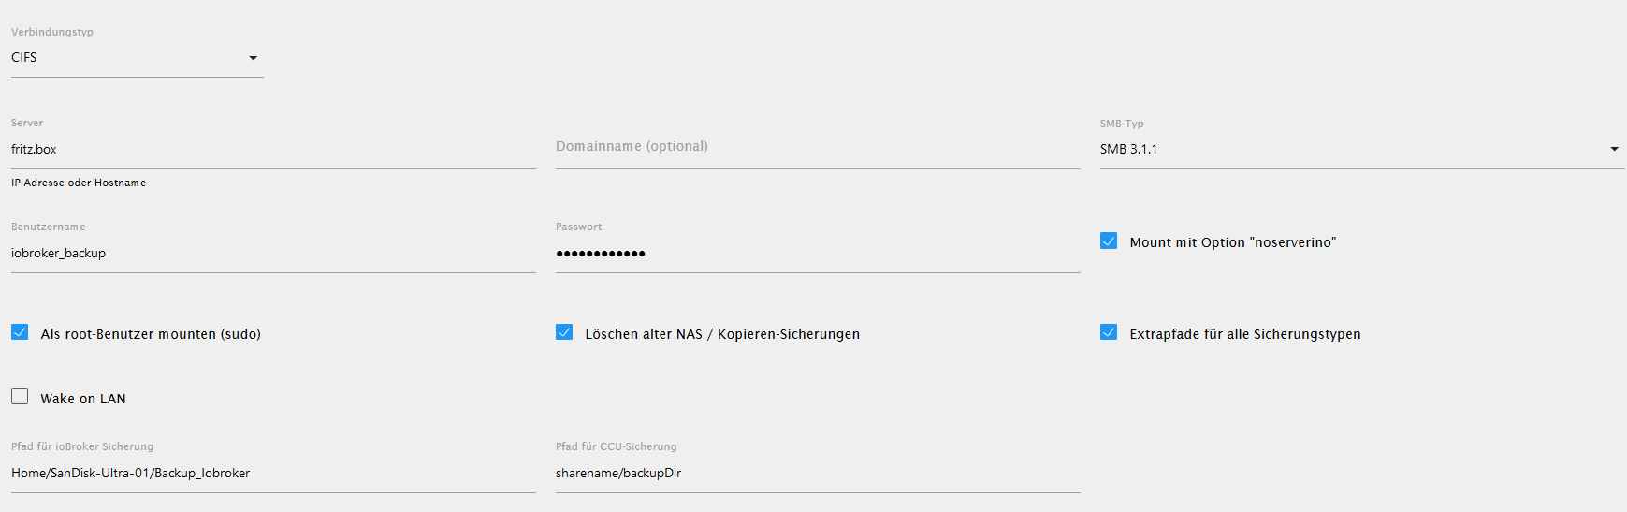Untick Löschen alter NAS / Kopieren-Sicherungen checkbox
The image size is (1627, 512).
564,332
